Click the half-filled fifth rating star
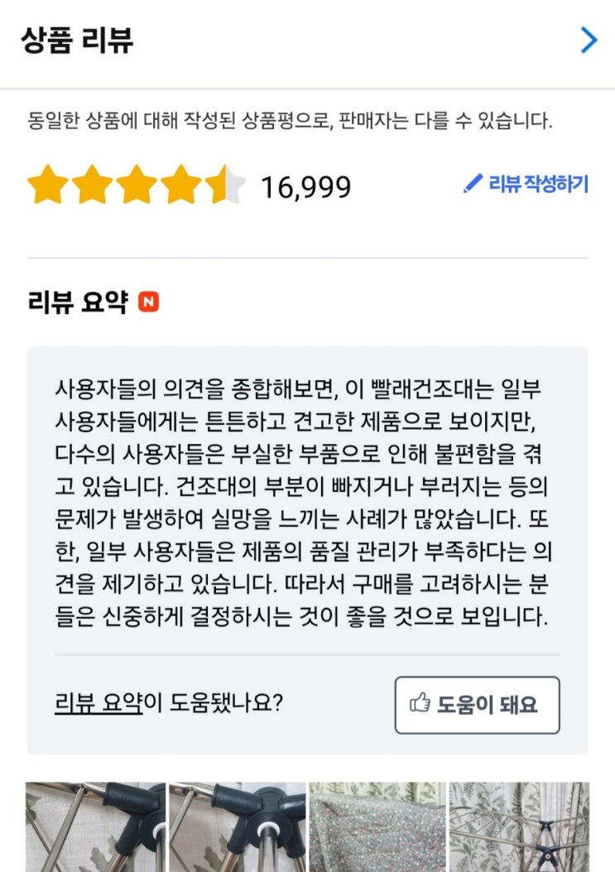The image size is (615, 872). pyautogui.click(x=224, y=185)
